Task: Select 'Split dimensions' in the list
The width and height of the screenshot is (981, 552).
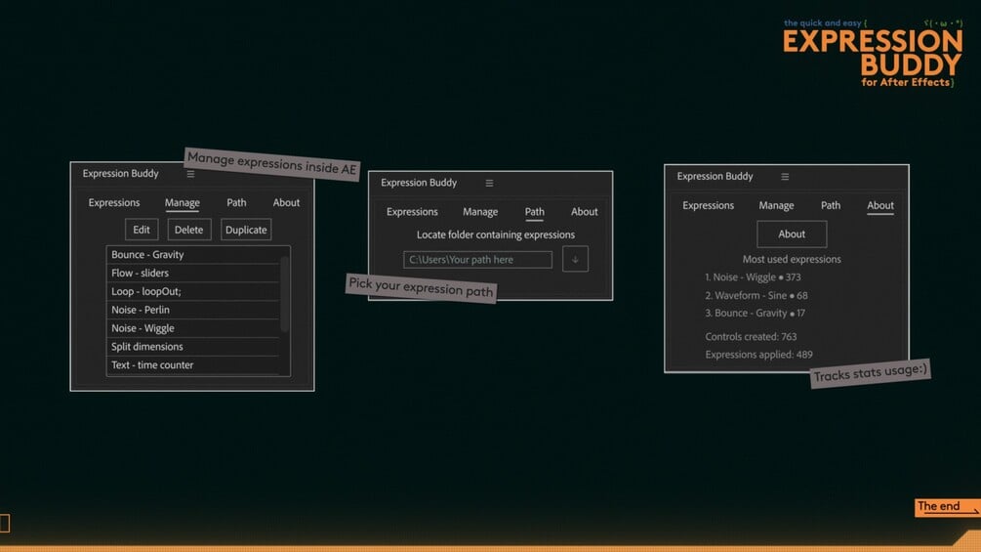Action: [x=192, y=347]
